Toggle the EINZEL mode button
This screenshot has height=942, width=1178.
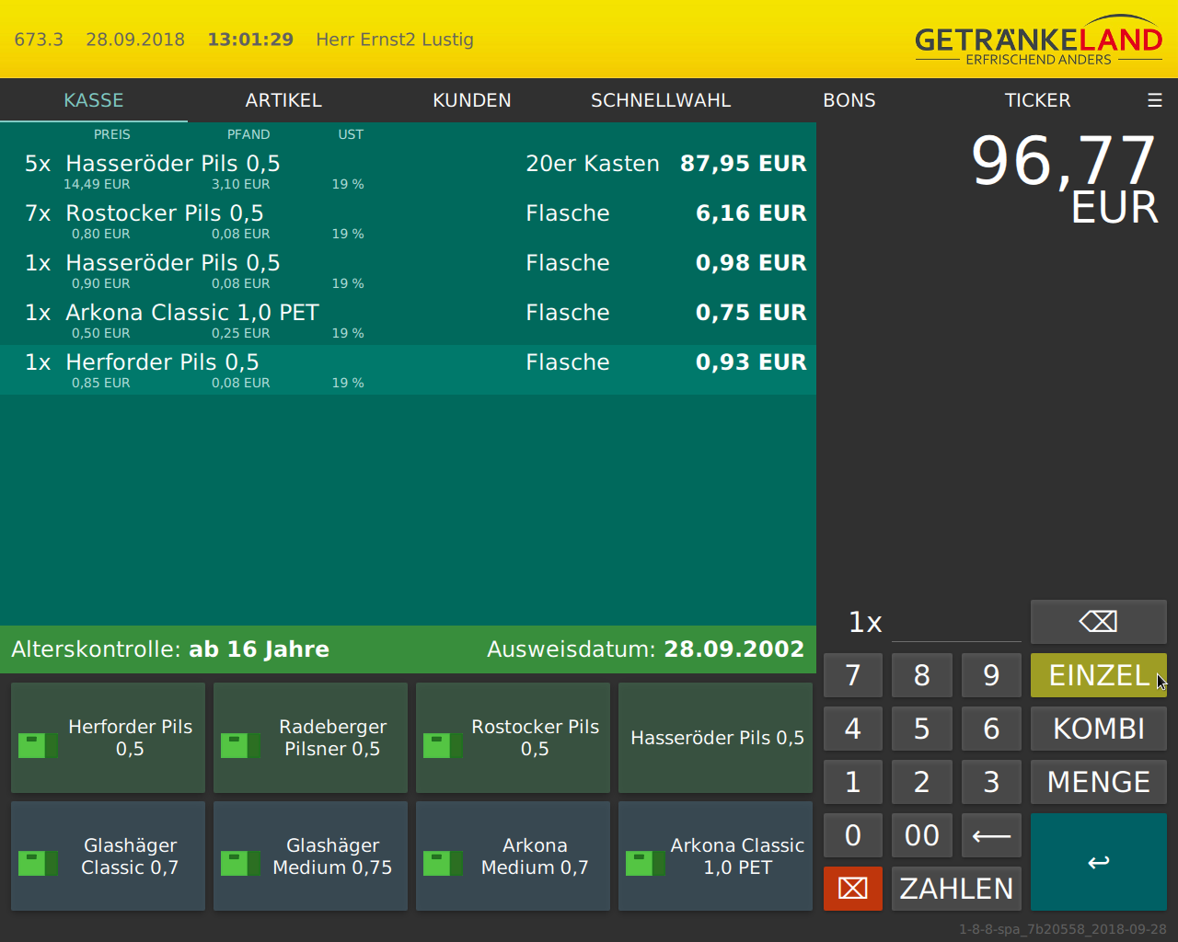coord(1098,675)
